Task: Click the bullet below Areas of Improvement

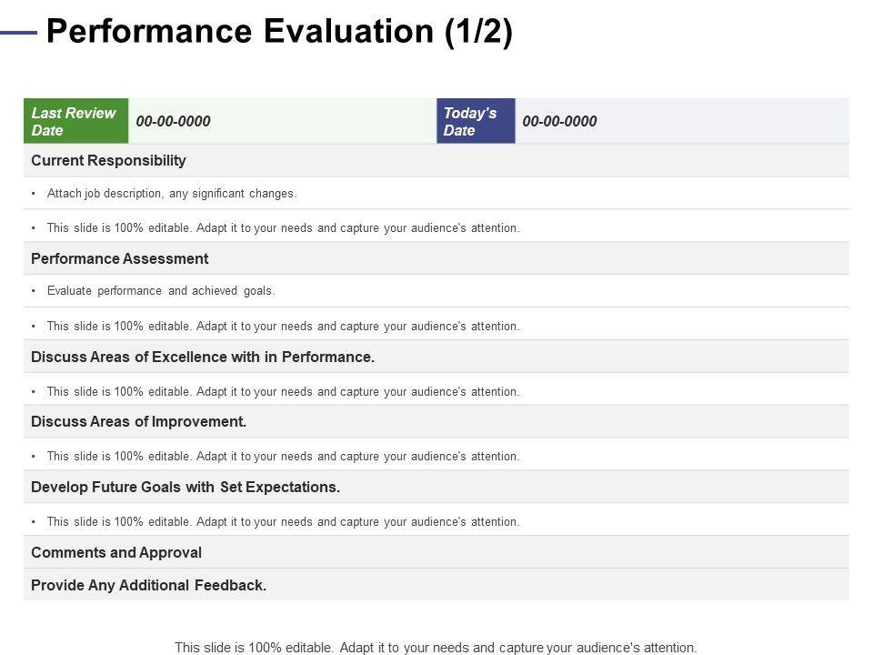Action: tap(283, 456)
